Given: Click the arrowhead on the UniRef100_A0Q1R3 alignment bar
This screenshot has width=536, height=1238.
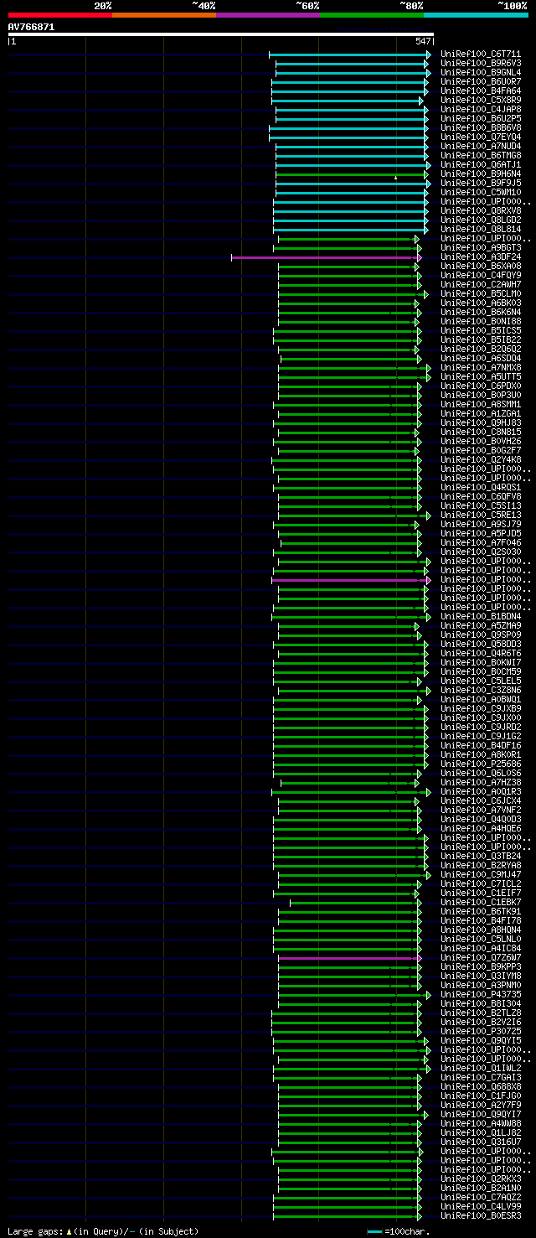Looking at the screenshot, I should tap(428, 792).
